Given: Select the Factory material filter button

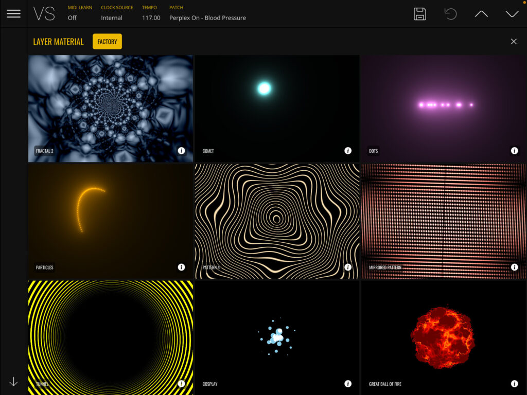Looking at the screenshot, I should click(107, 42).
